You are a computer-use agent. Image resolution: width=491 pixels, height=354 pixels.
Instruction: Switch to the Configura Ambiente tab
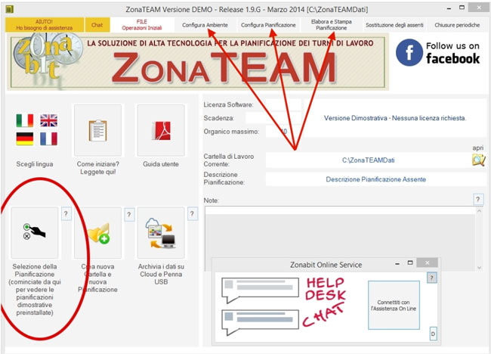205,25
